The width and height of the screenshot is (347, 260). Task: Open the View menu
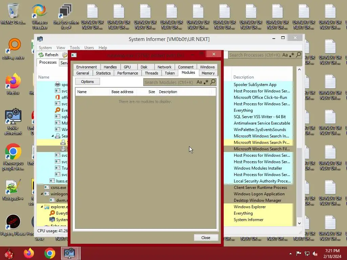(x=61, y=47)
